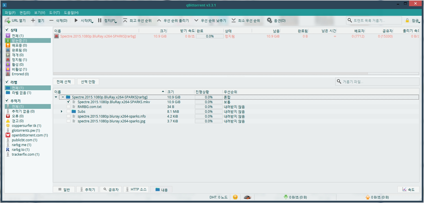Select the 배포중 (0) seeding filter
The height and width of the screenshot is (203, 424).
pos(28,45)
